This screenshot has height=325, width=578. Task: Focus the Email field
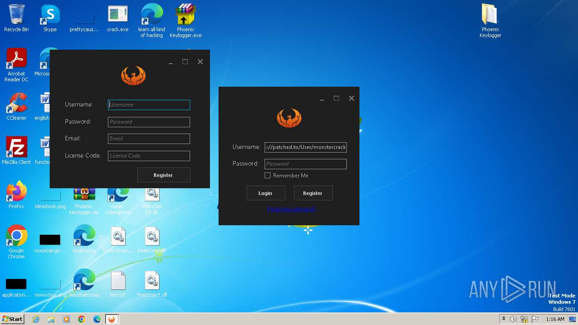(x=149, y=139)
